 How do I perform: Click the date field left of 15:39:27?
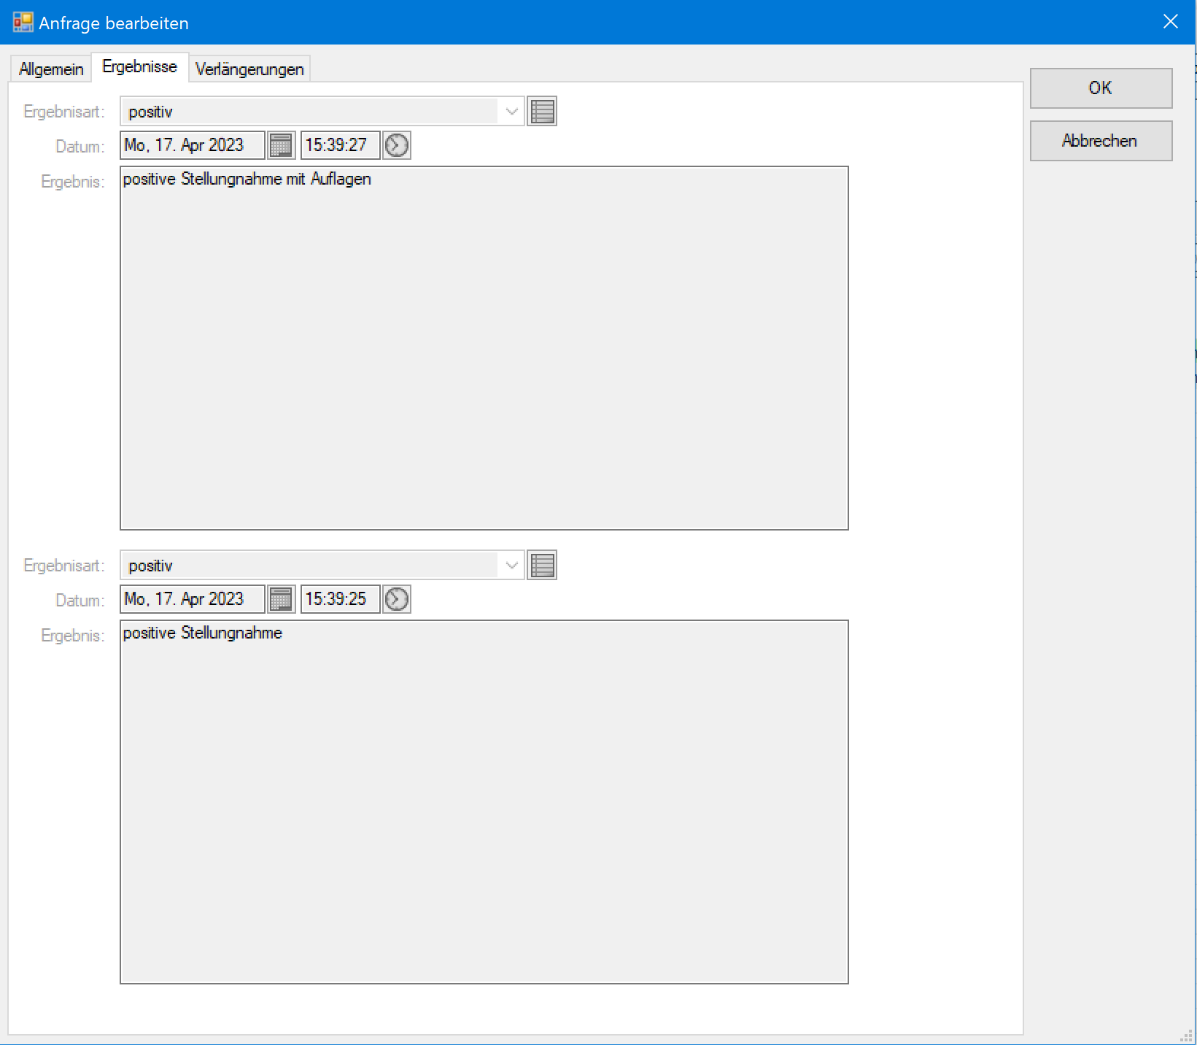click(191, 145)
